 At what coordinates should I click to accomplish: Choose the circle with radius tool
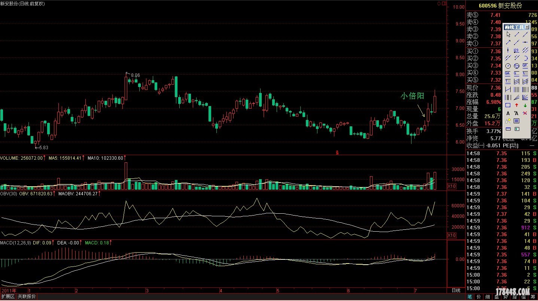(x=508, y=66)
